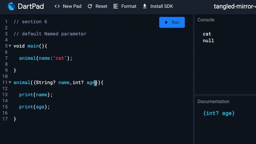
Task: Reset the pad code
Action: point(98,6)
